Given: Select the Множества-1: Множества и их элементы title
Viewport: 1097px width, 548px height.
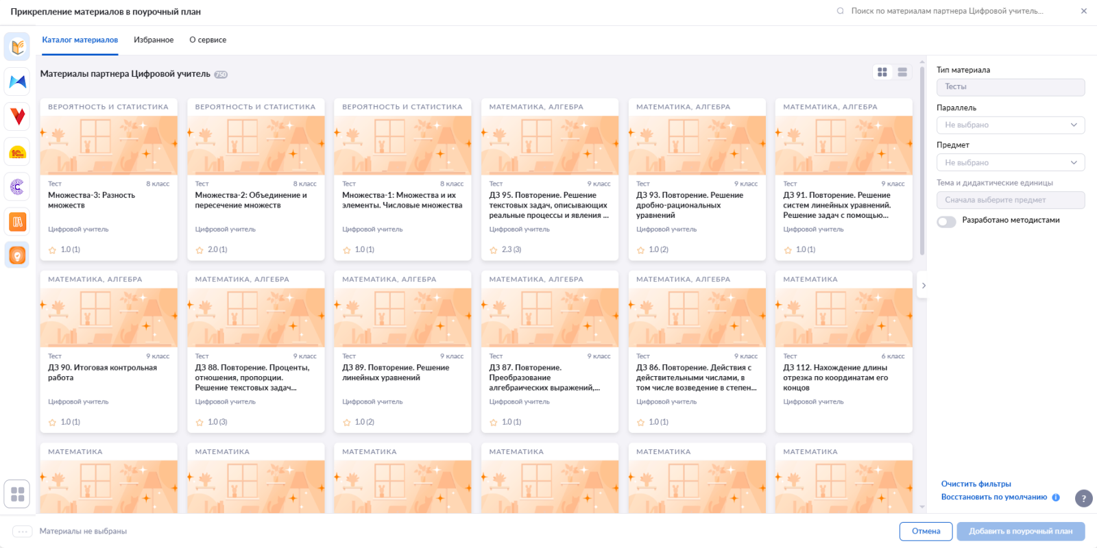Looking at the screenshot, I should pos(402,200).
